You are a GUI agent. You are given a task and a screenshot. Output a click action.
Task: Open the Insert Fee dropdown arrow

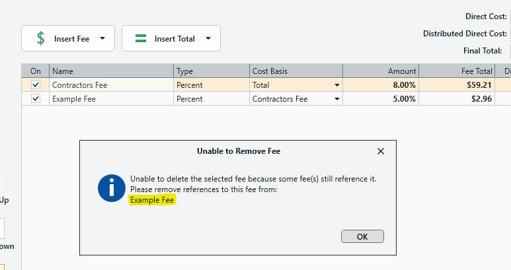click(x=102, y=39)
